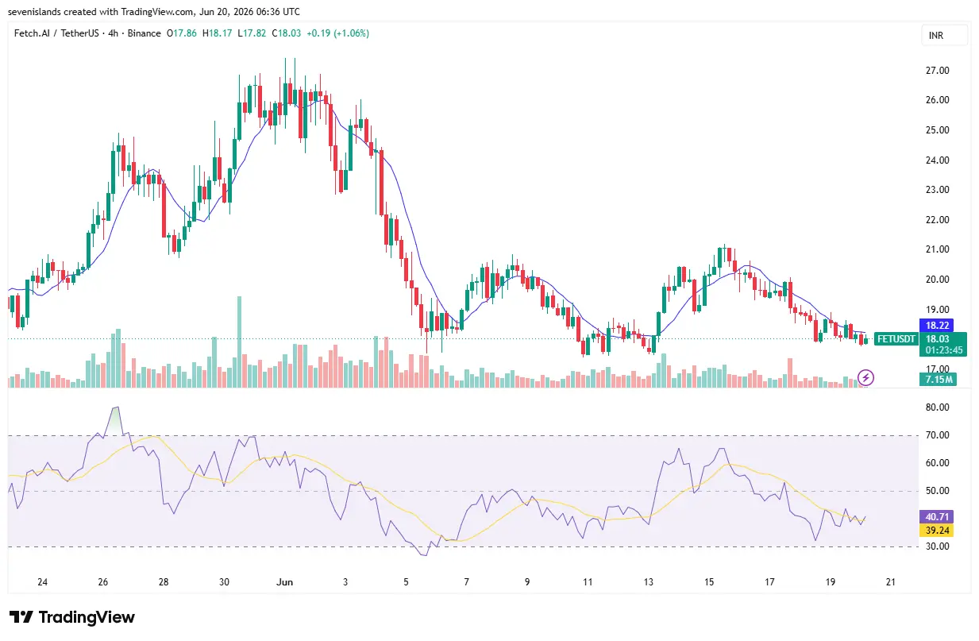Click the close value C18.03 in legend
The height and width of the screenshot is (641, 979).
click(x=287, y=33)
